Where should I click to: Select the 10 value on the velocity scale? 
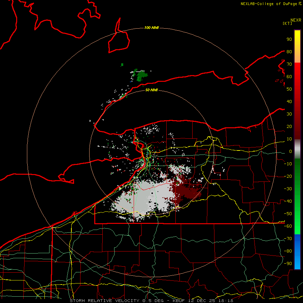[289, 139]
